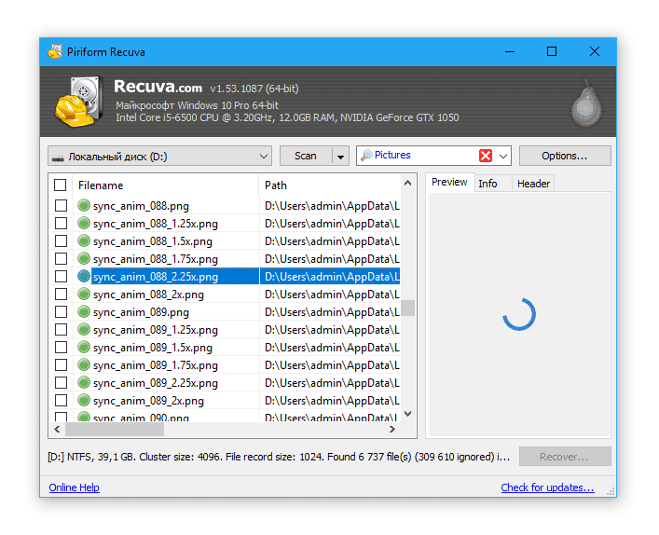659x535 pixels.
Task: Open the Scan button dropdown arrow
Action: click(x=340, y=156)
